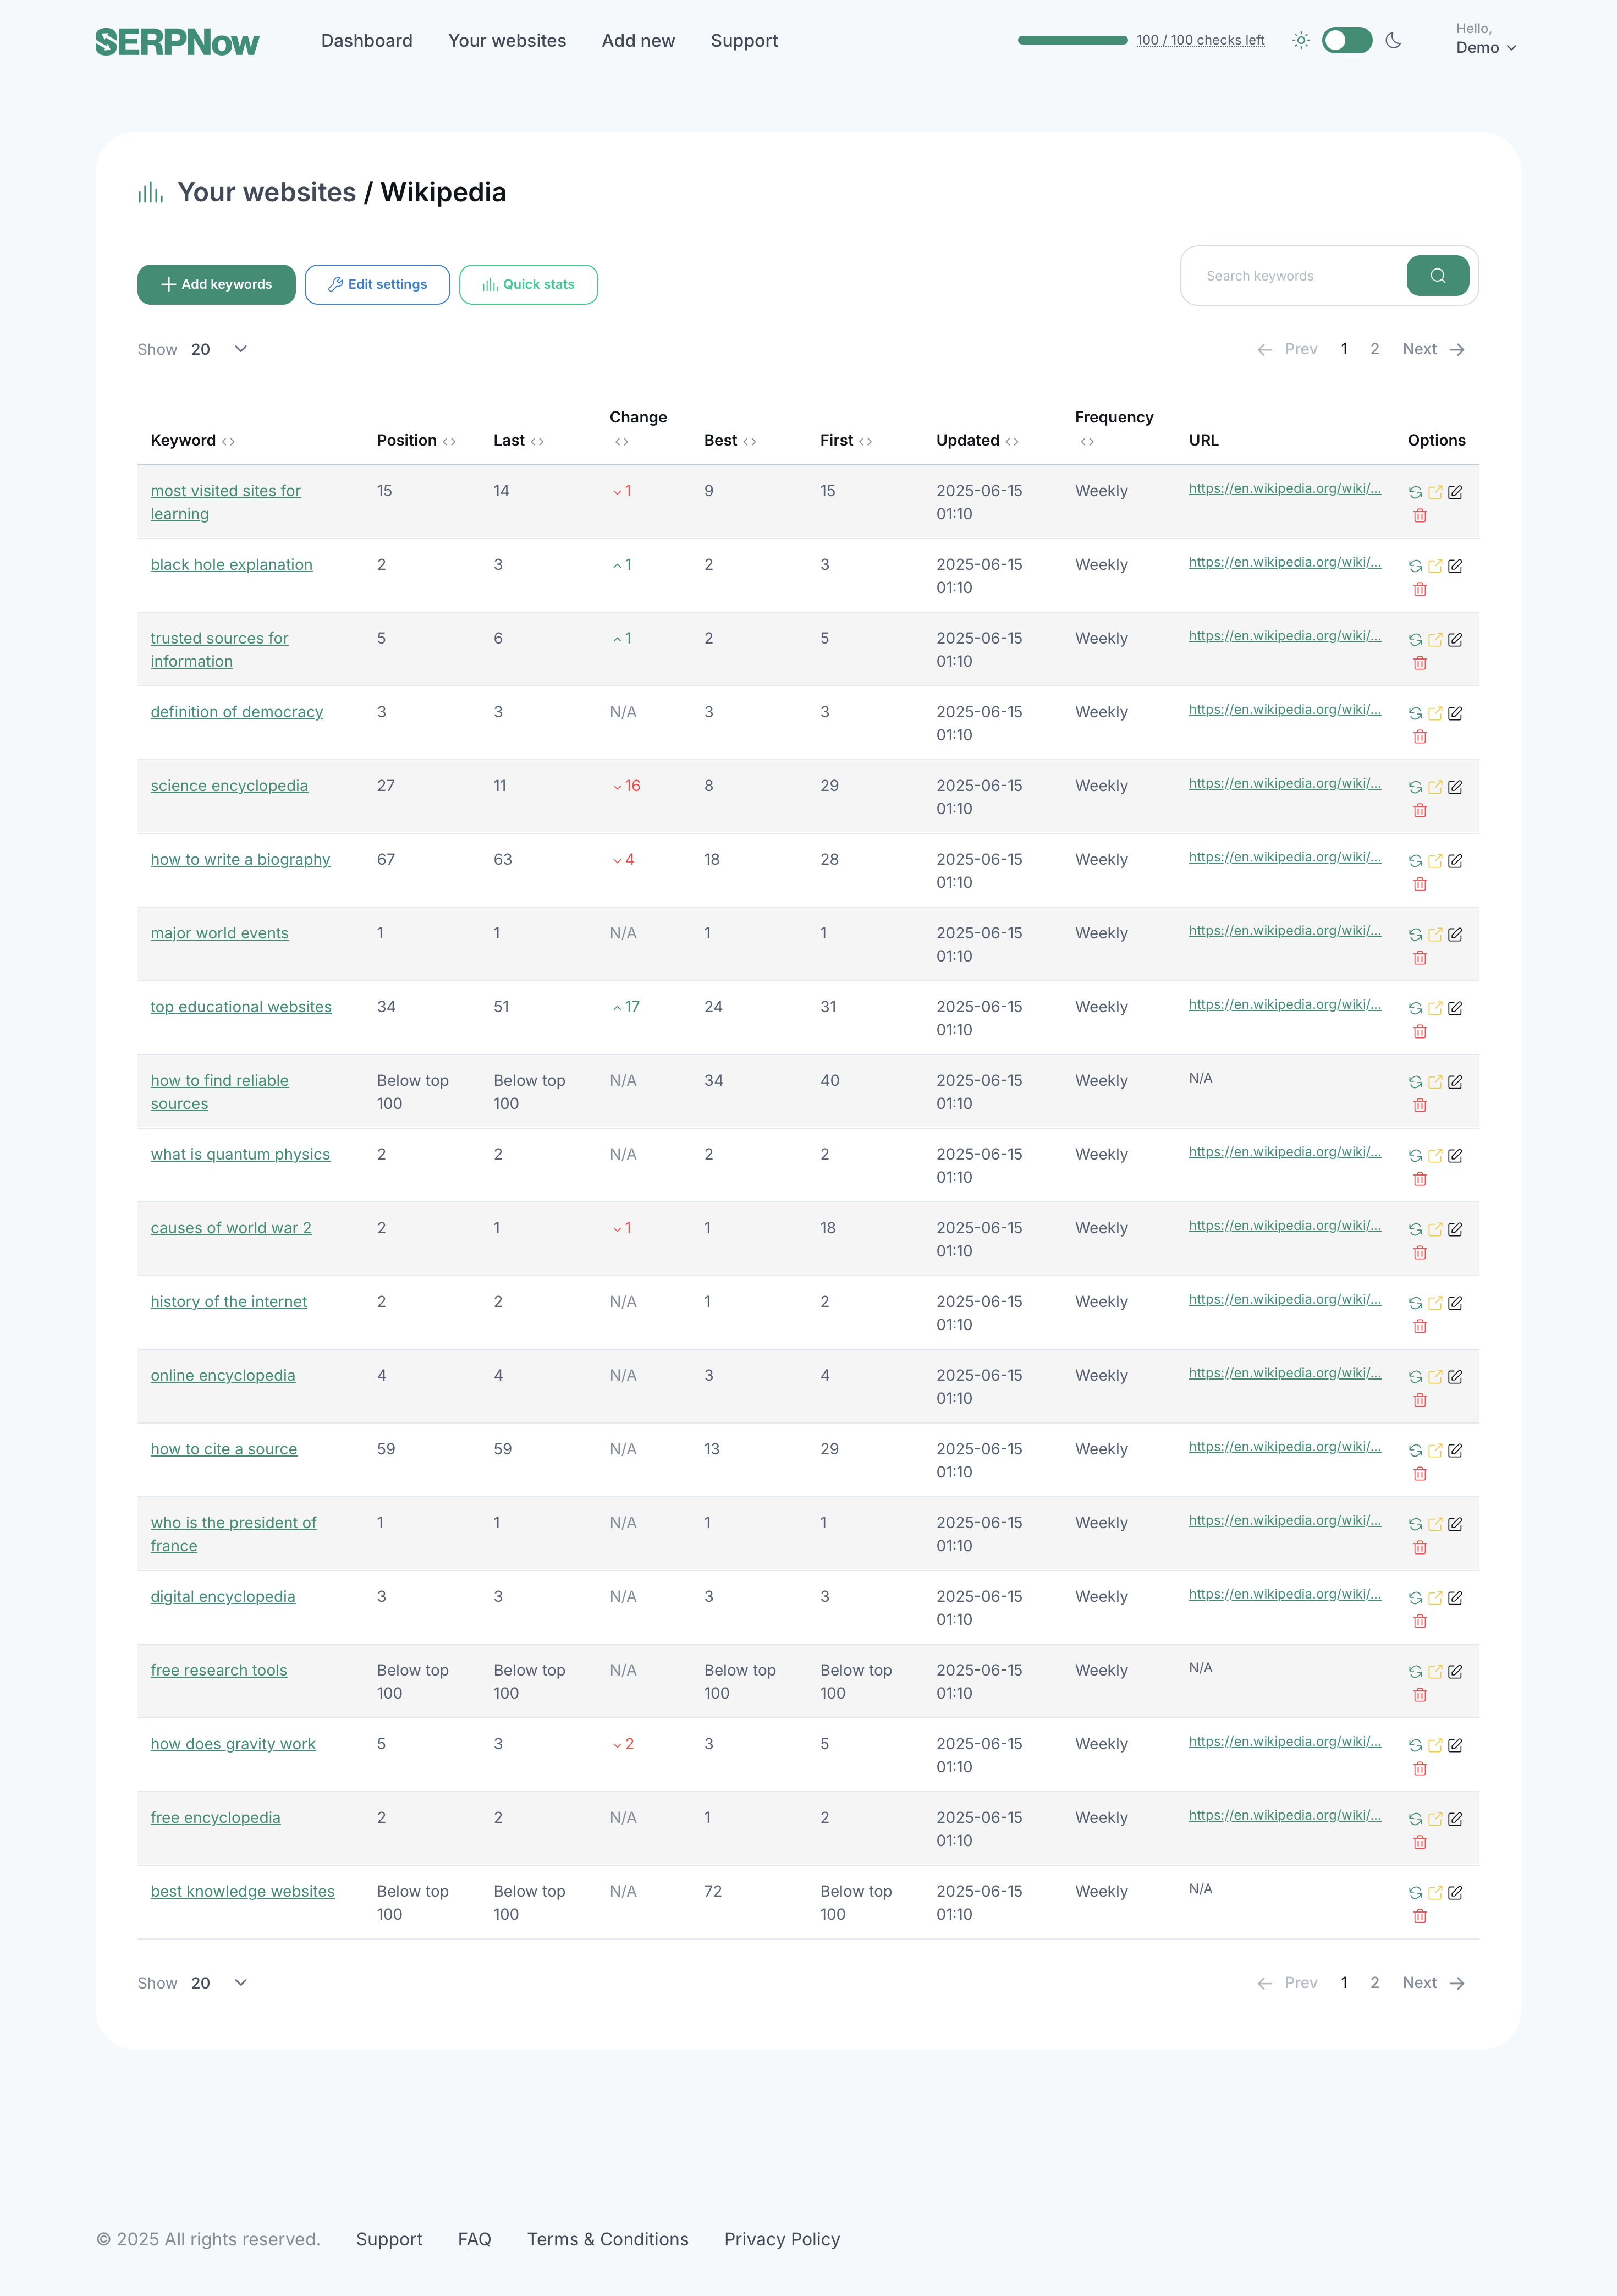The image size is (1617, 2296).
Task: Go to page 2 in top pagination
Action: tap(1374, 349)
